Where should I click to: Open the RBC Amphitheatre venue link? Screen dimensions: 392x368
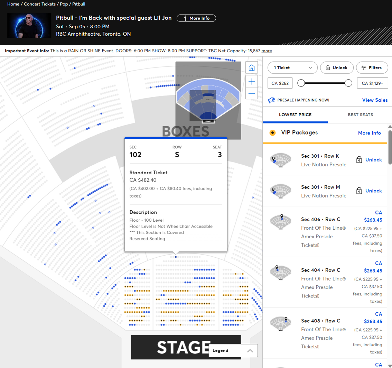[x=93, y=34]
